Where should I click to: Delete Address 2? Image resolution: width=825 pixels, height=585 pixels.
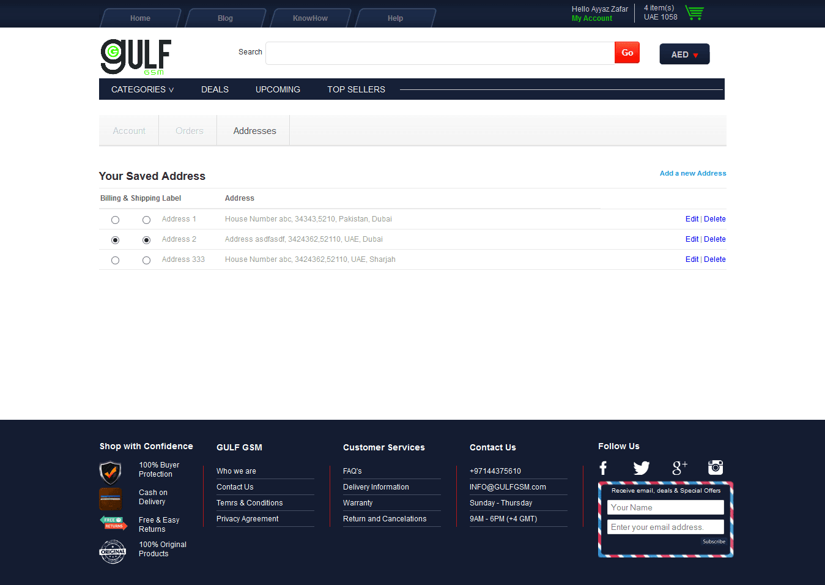coord(714,239)
